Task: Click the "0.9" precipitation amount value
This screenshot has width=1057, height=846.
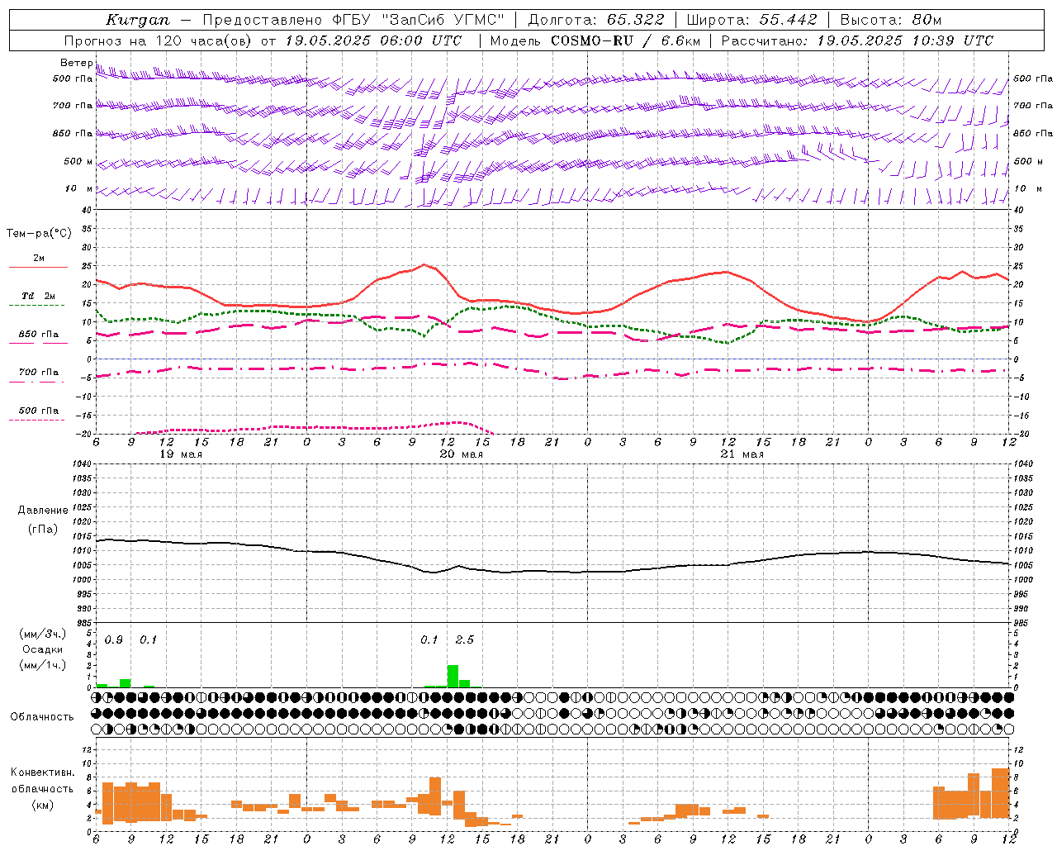Action: (113, 640)
